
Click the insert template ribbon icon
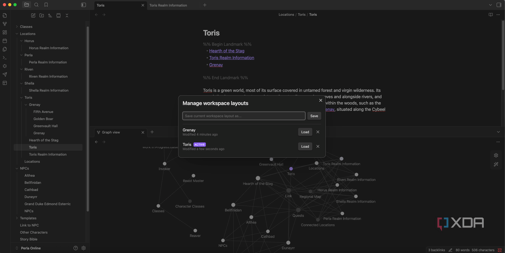pos(5,49)
